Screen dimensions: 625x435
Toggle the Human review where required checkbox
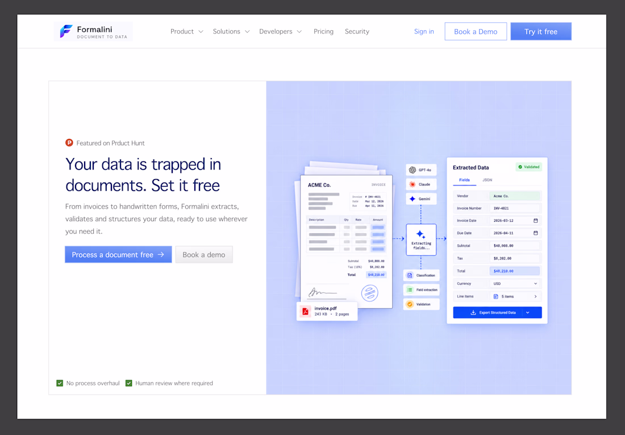[x=129, y=383]
